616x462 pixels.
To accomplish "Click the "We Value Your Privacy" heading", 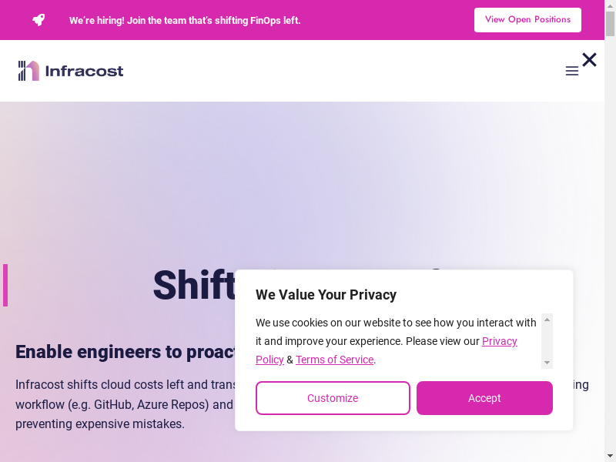I will point(326,294).
